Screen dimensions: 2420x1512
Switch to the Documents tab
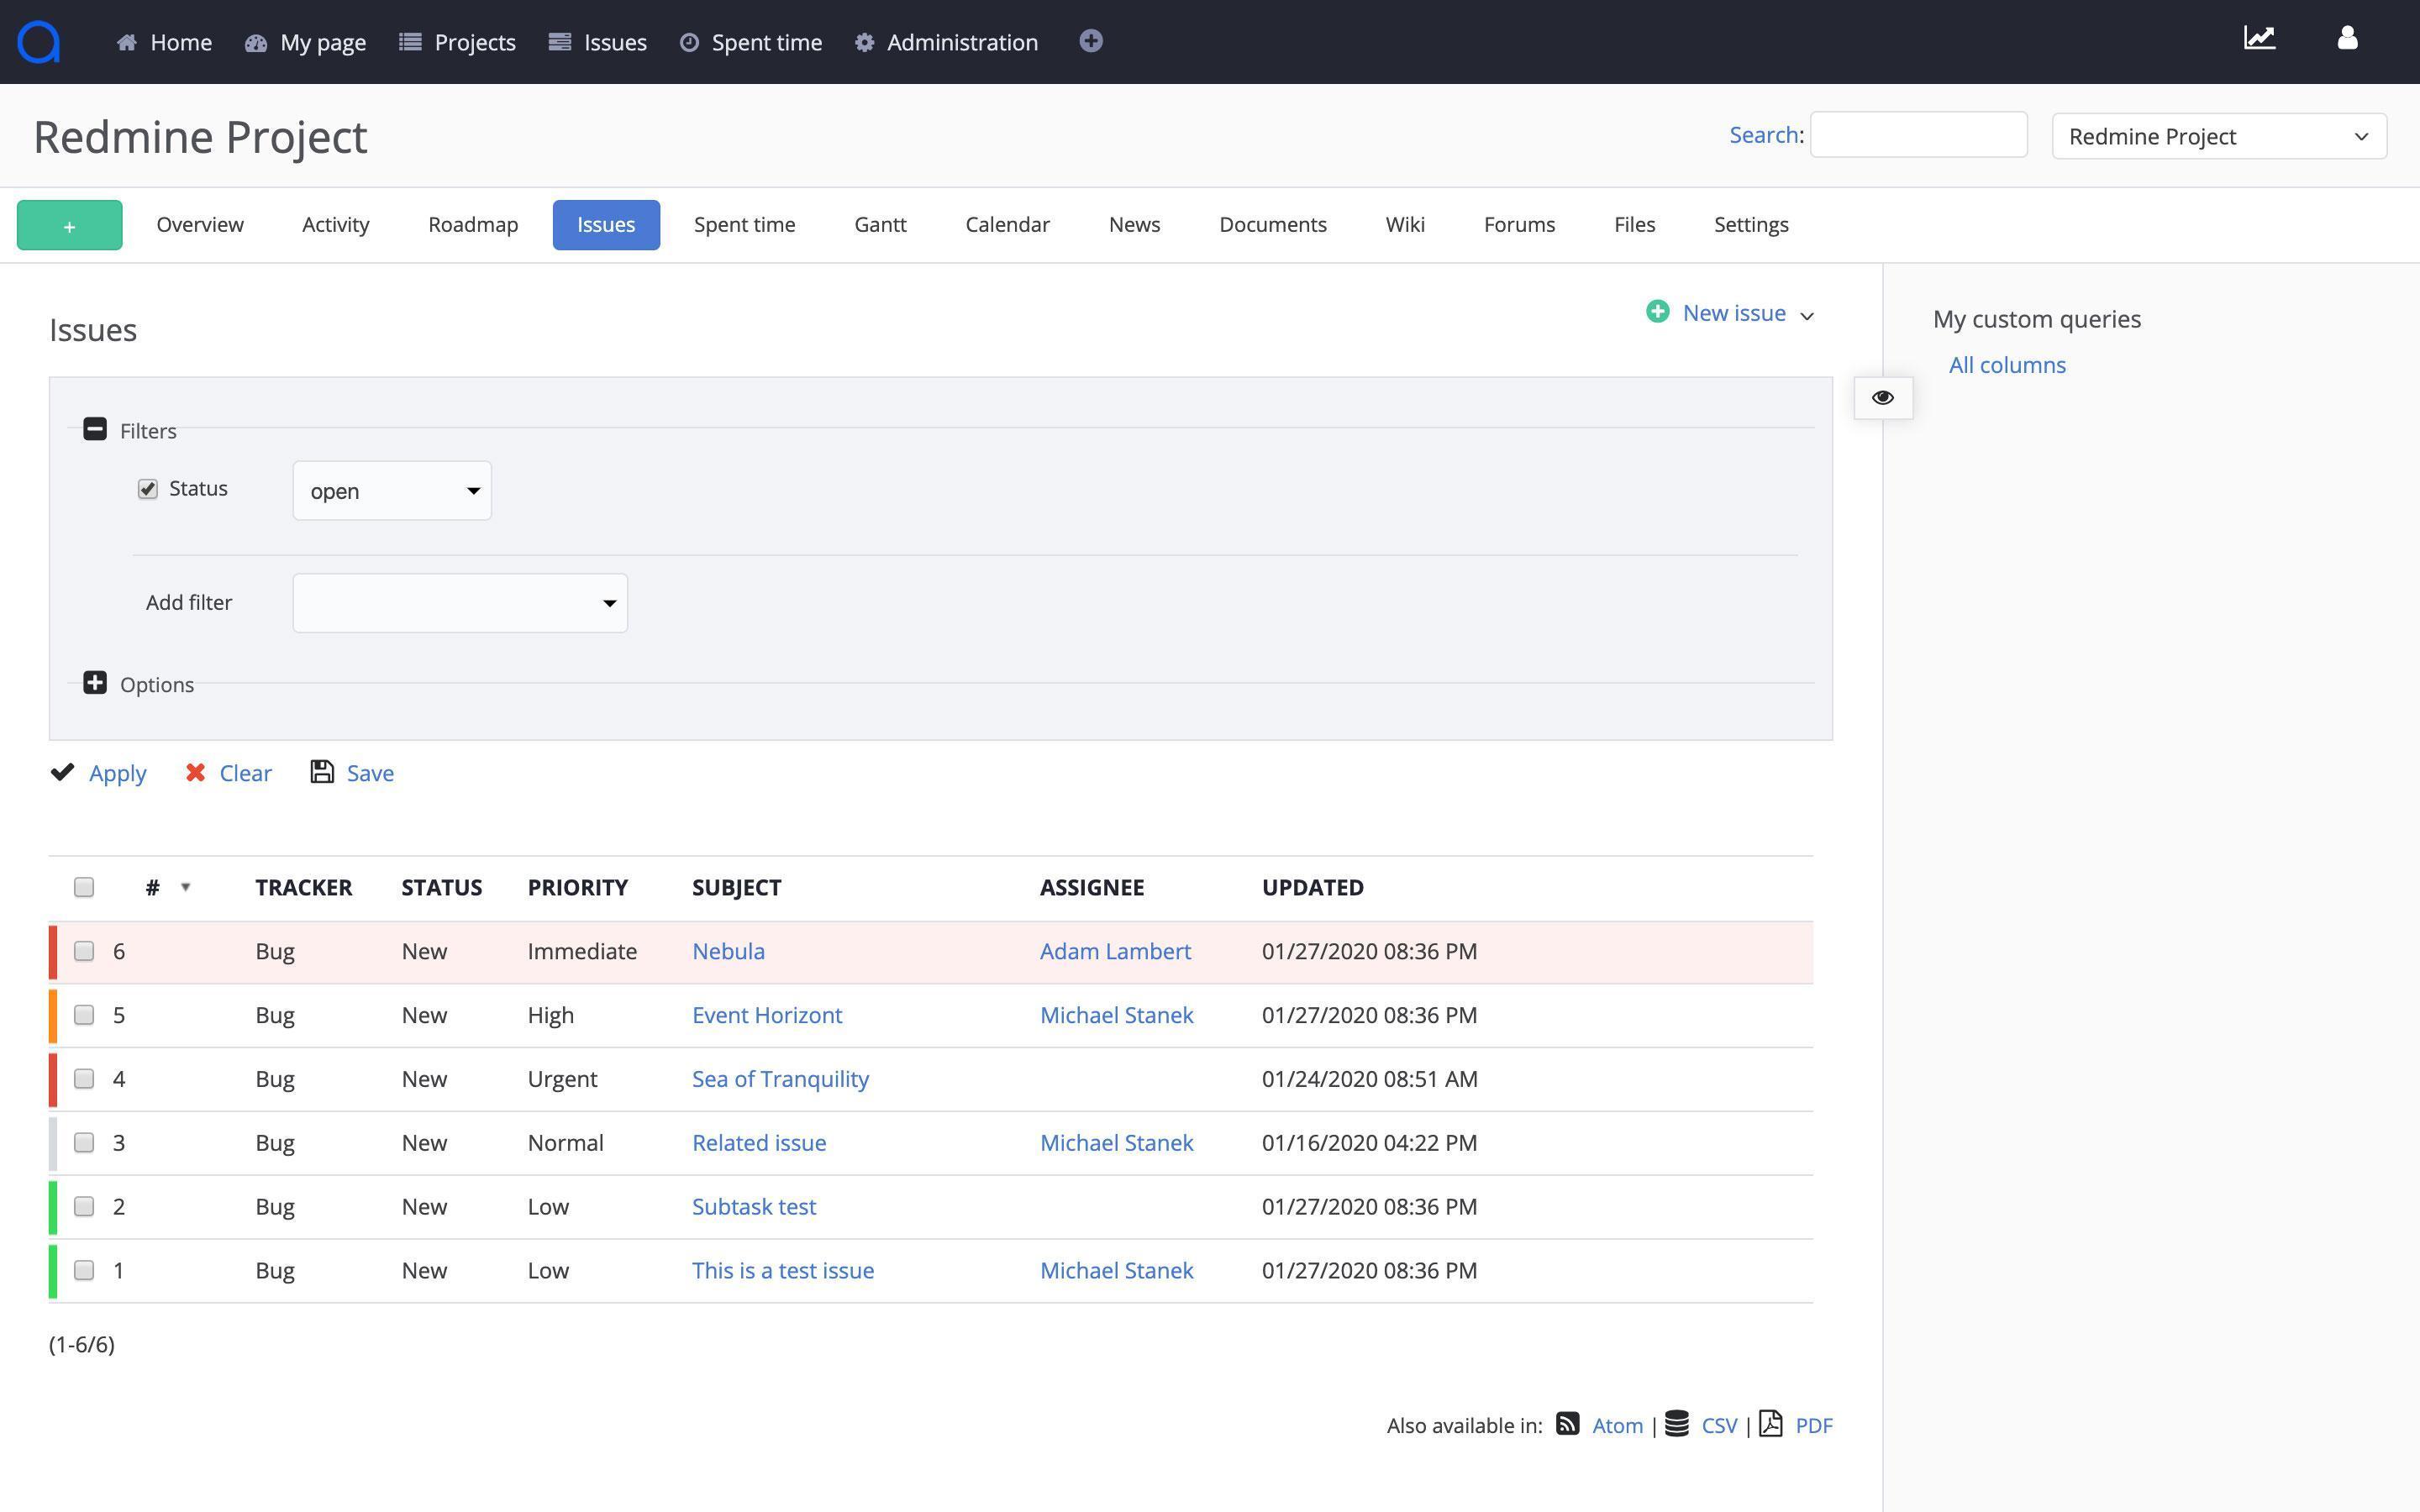pos(1273,225)
